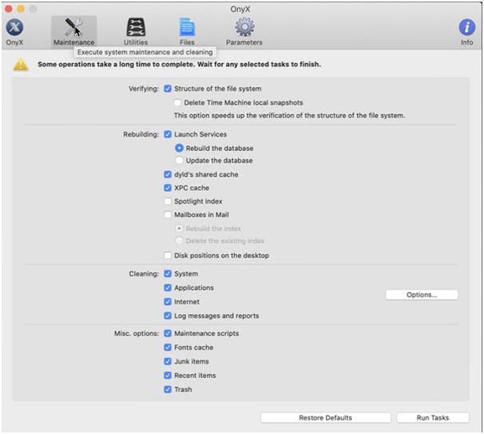484x434 pixels.
Task: Toggle Log messages and reports checkbox
Action: 168,316
